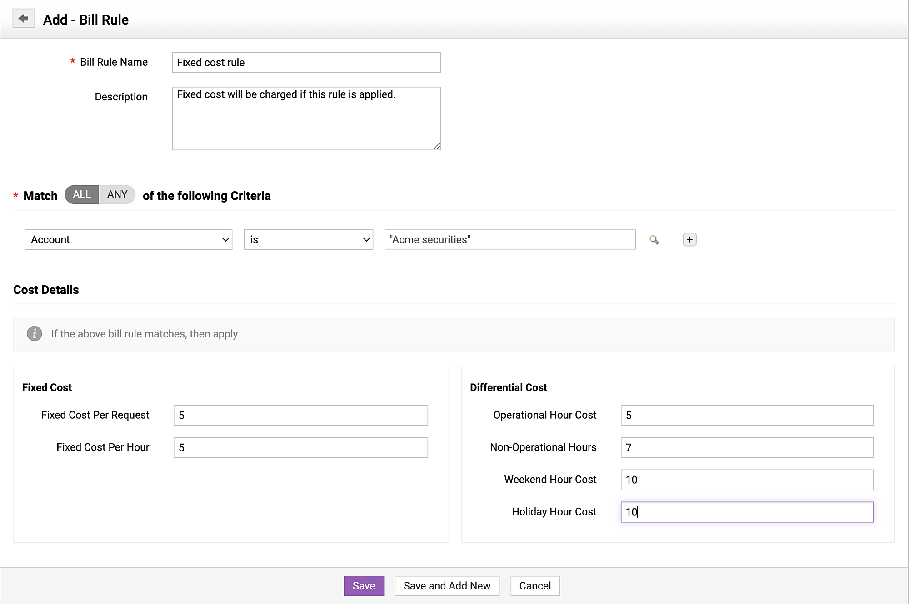Open the Account criteria dropdown
This screenshot has width=909, height=604.
tap(129, 239)
